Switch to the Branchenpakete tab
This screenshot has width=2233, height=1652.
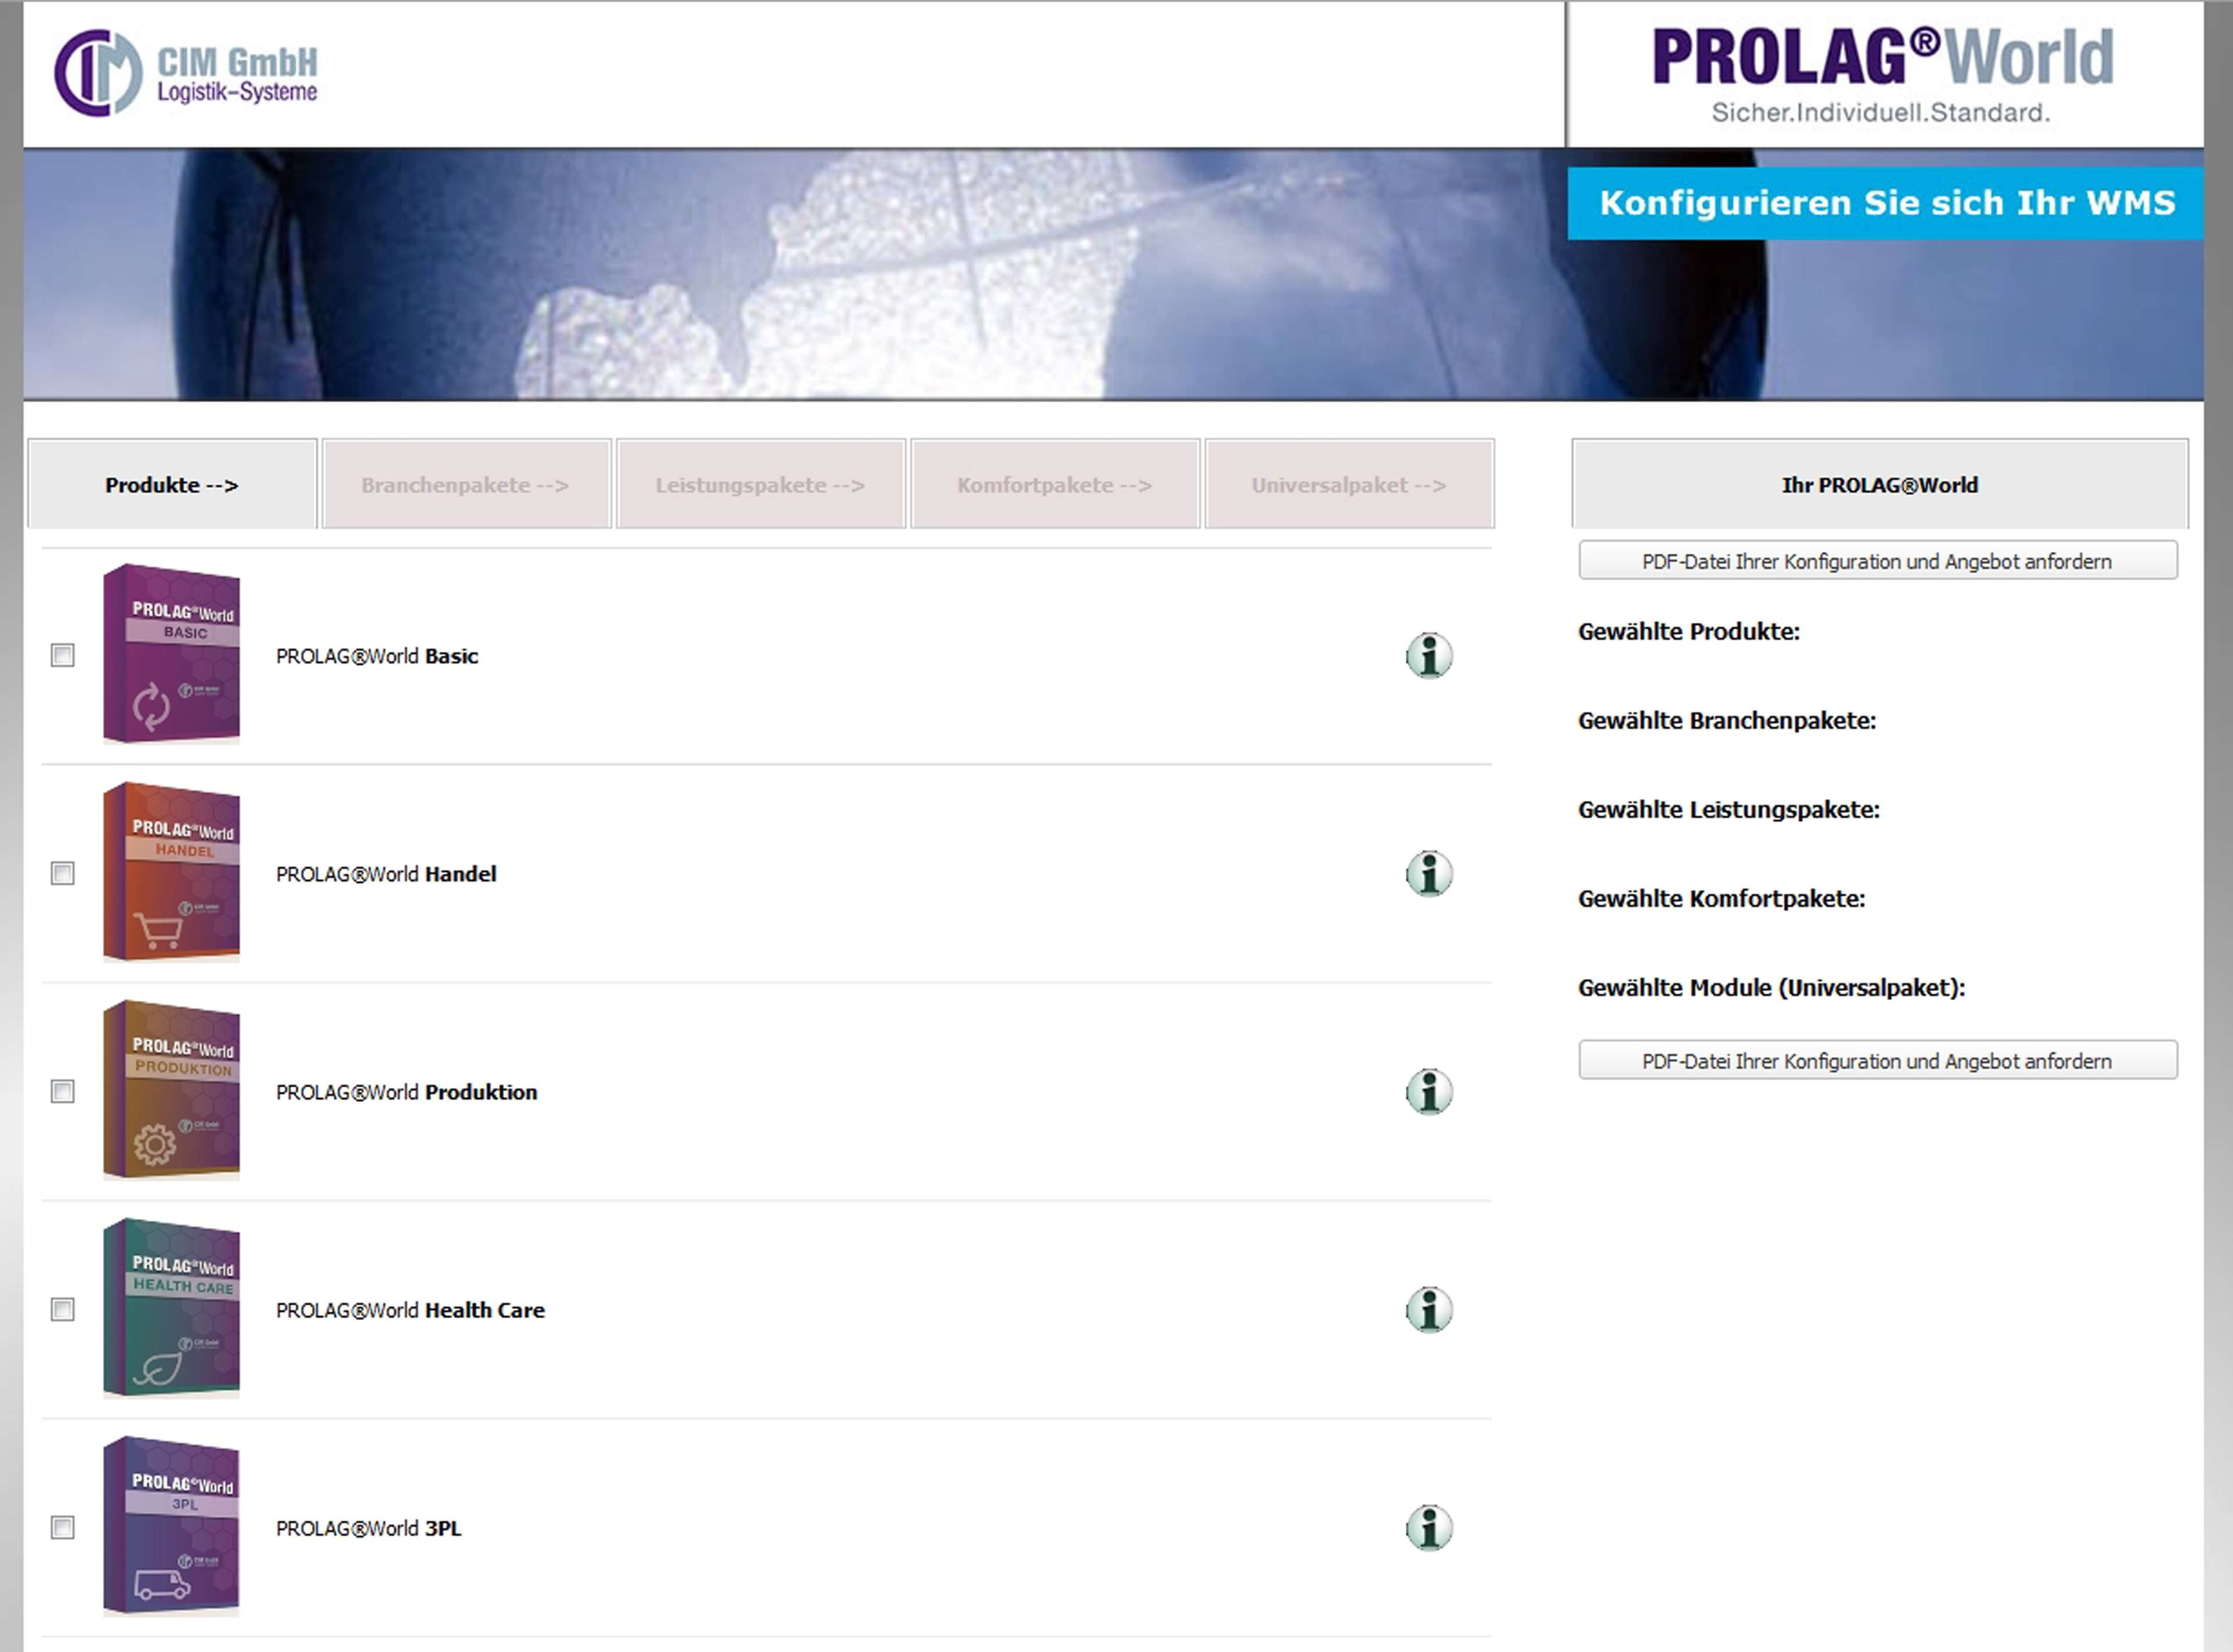[466, 485]
